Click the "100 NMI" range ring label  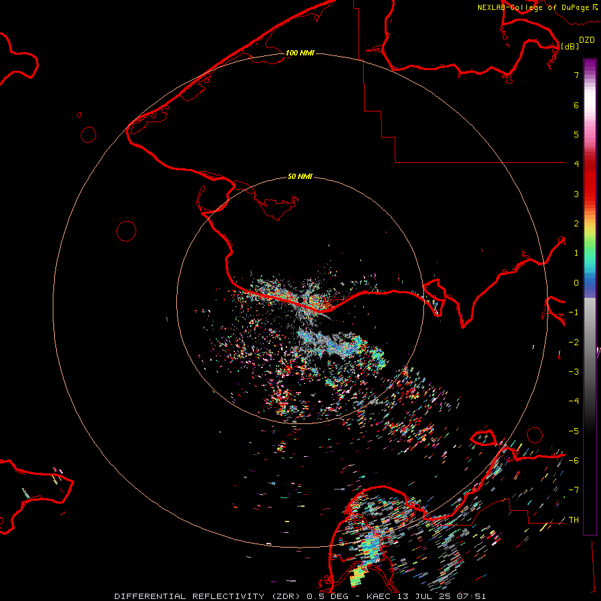pos(300,53)
